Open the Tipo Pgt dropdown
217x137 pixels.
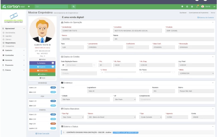(72, 117)
